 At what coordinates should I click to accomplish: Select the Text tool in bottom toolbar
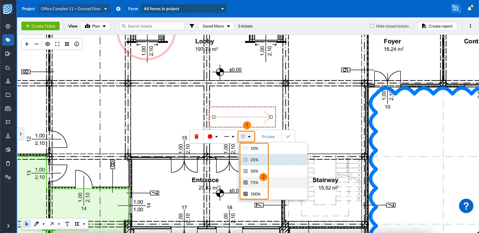pyautogui.click(x=67, y=224)
